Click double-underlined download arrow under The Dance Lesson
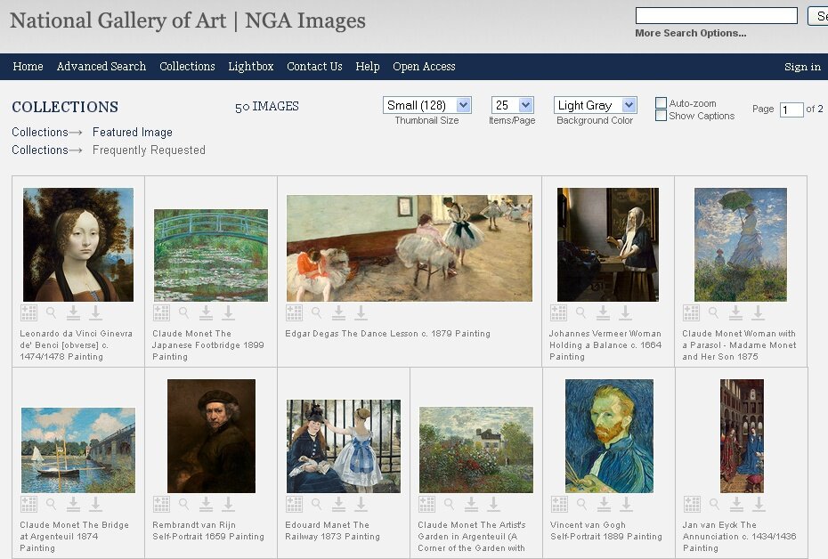Screen dimensions: 828x559 click(x=338, y=313)
